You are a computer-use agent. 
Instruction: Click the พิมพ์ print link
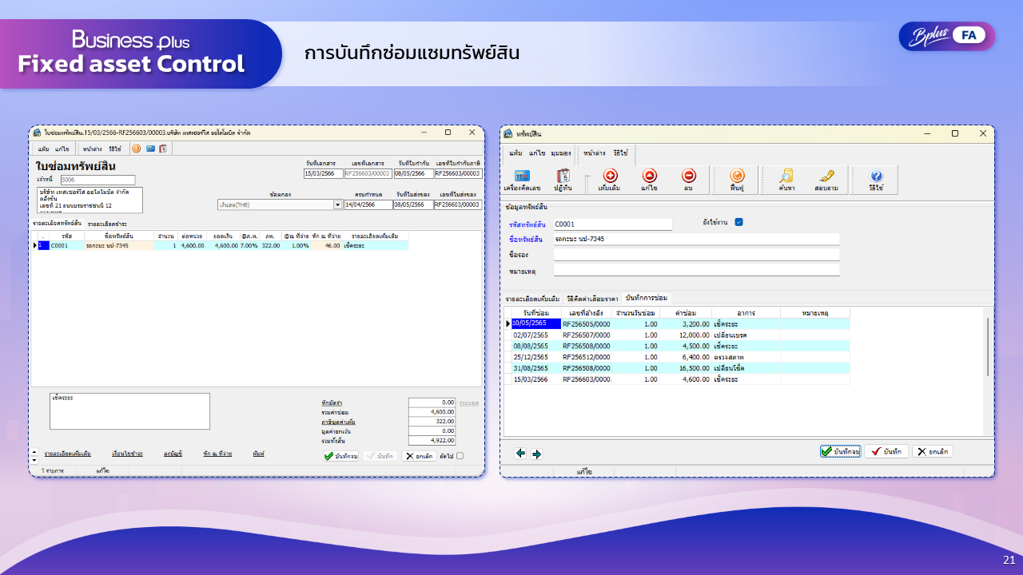tap(258, 454)
